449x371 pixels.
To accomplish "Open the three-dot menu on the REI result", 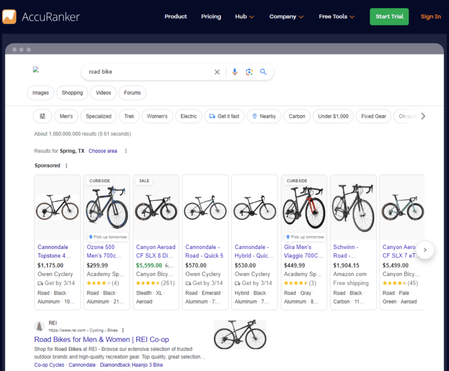I will 123,330.
